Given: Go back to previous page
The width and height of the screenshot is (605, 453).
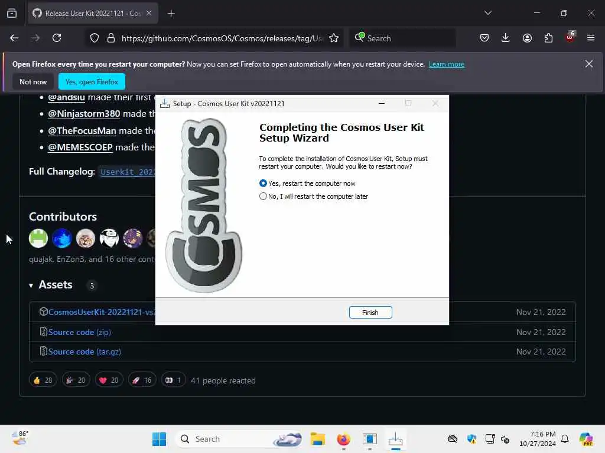Looking at the screenshot, I should pyautogui.click(x=14, y=38).
